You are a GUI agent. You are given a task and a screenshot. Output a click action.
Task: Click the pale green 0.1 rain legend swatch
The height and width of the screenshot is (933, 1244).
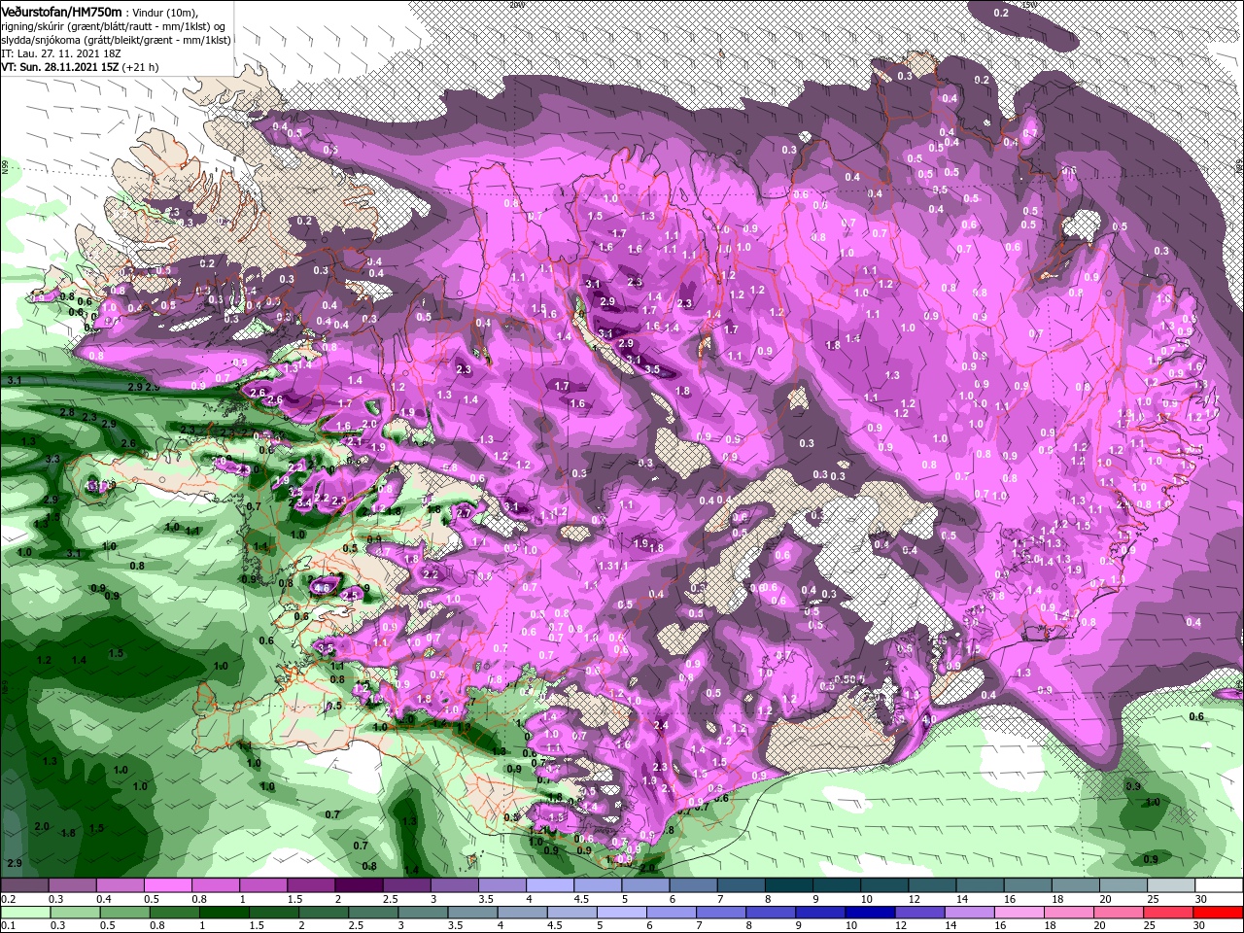tap(24, 914)
